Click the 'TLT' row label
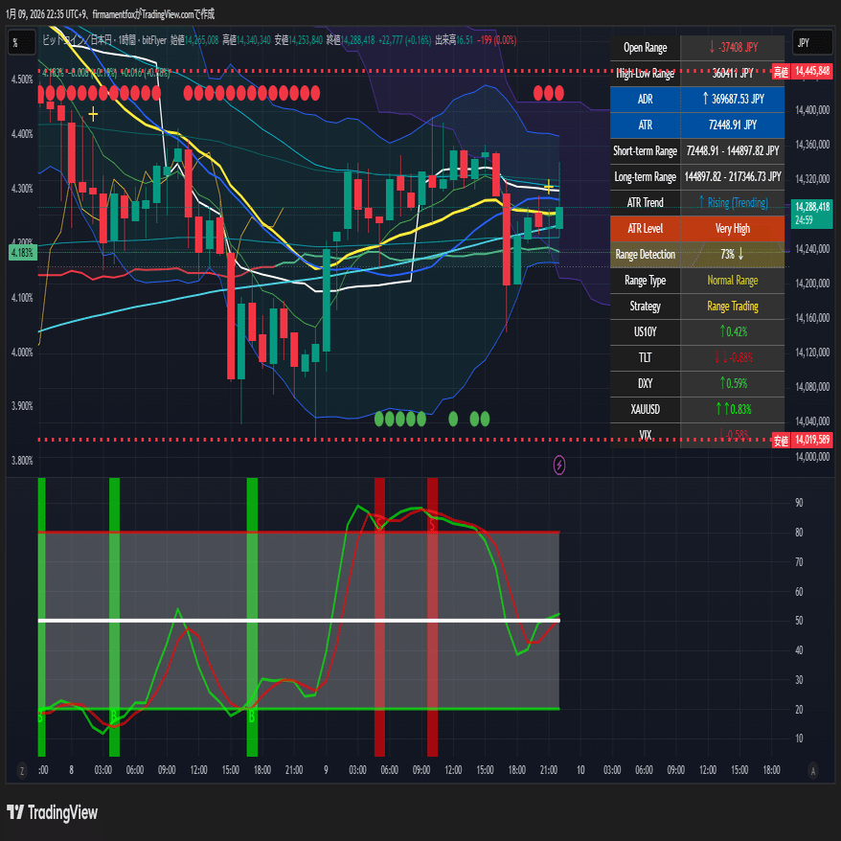Image resolution: width=841 pixels, height=841 pixels. 645,357
